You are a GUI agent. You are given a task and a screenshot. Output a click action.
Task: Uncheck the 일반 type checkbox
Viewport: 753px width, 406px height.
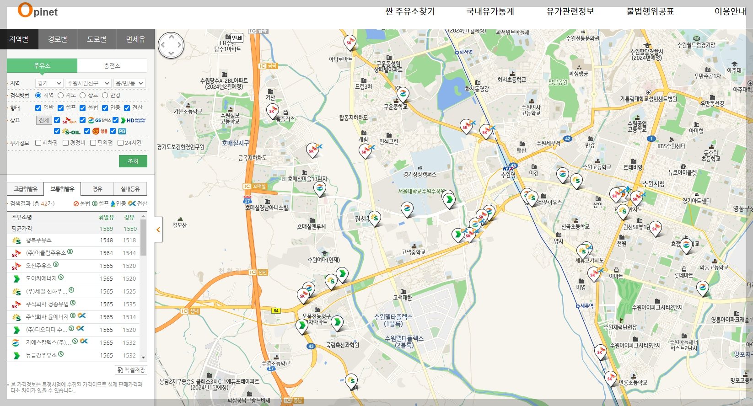click(x=38, y=108)
